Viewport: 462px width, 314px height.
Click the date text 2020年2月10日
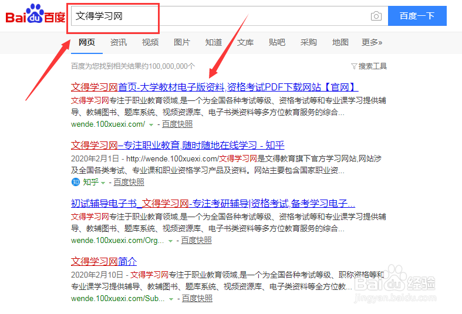[97, 275]
